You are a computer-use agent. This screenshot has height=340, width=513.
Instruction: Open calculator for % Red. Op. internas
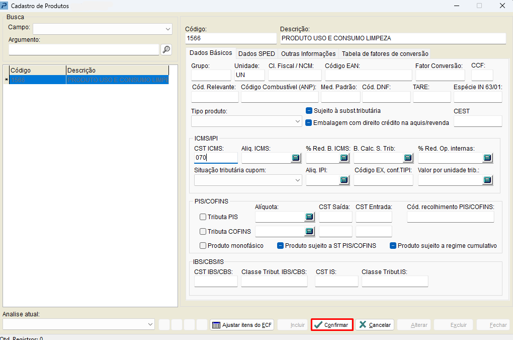487,158
